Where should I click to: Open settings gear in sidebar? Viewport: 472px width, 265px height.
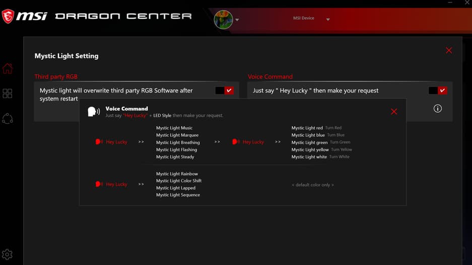(7, 254)
